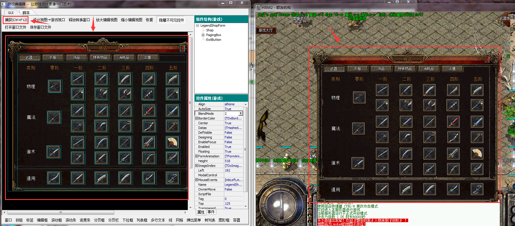Select the Shop tree item
515x226 pixels.
pyautogui.click(x=210, y=30)
